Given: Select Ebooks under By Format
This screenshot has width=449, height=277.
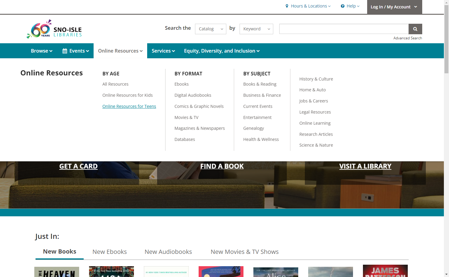Looking at the screenshot, I should point(182,84).
